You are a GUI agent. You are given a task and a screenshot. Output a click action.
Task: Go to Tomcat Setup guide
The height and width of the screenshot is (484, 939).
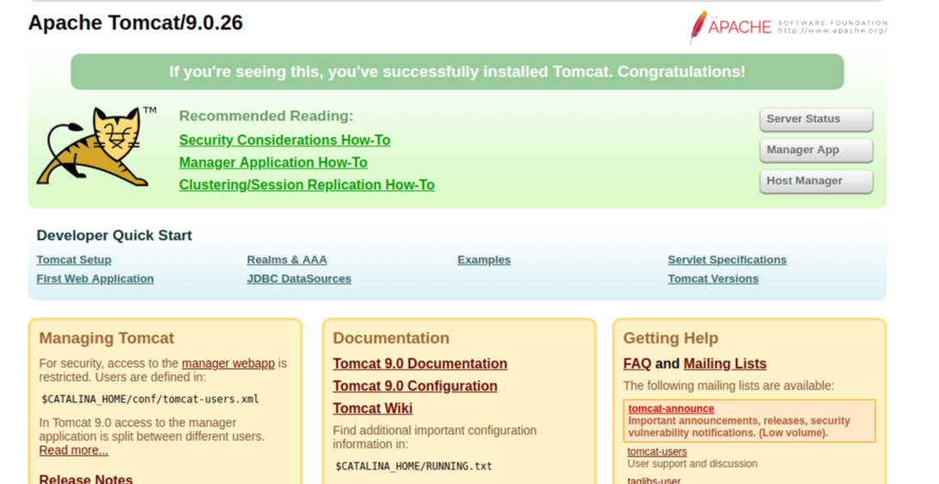coord(74,260)
